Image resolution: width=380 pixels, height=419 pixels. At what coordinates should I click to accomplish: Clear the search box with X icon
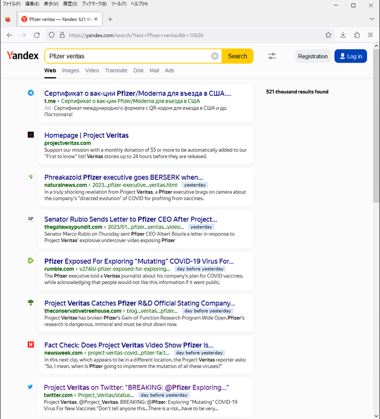coord(215,56)
